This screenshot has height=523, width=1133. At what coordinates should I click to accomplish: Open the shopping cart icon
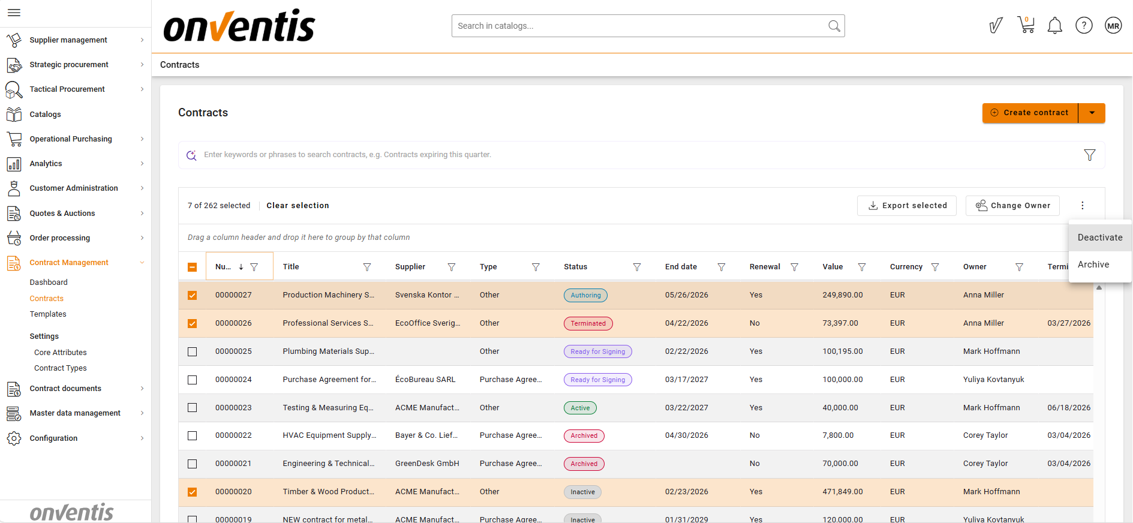[x=1026, y=25]
